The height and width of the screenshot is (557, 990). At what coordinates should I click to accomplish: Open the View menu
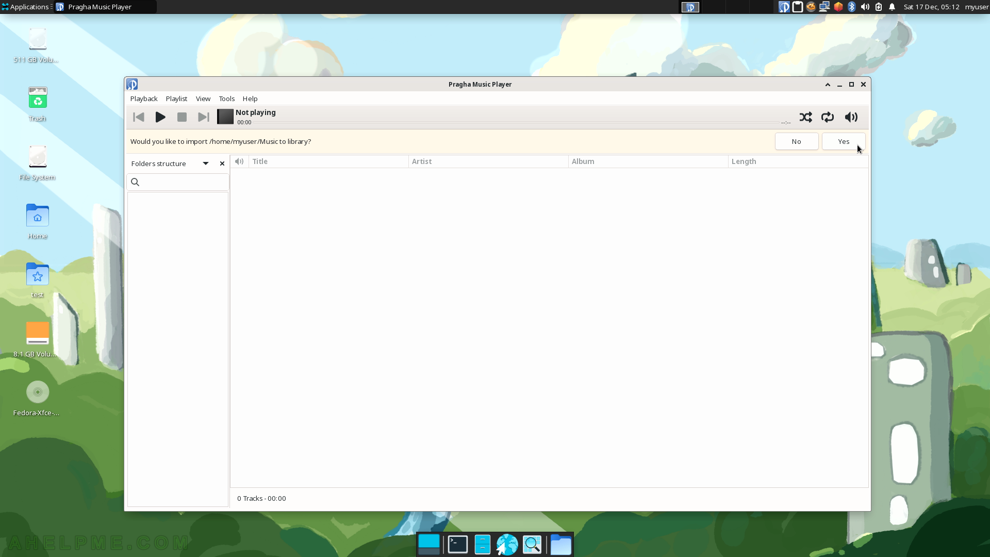point(203,99)
